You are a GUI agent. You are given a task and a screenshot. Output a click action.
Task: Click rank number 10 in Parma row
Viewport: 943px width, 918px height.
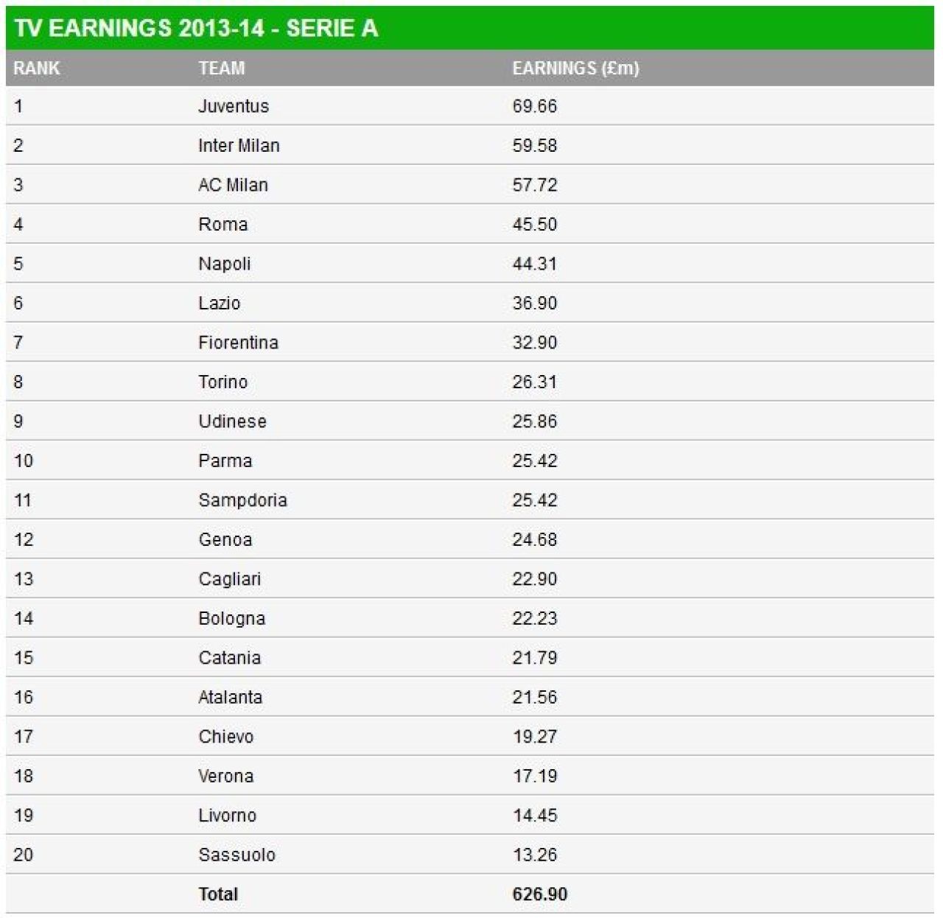click(24, 460)
